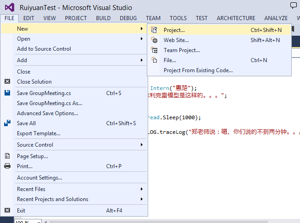Choose Project From Existing Code
300x223 pixels.
coord(198,70)
